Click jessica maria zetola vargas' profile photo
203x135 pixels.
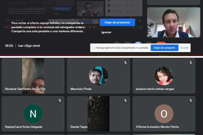(164, 76)
